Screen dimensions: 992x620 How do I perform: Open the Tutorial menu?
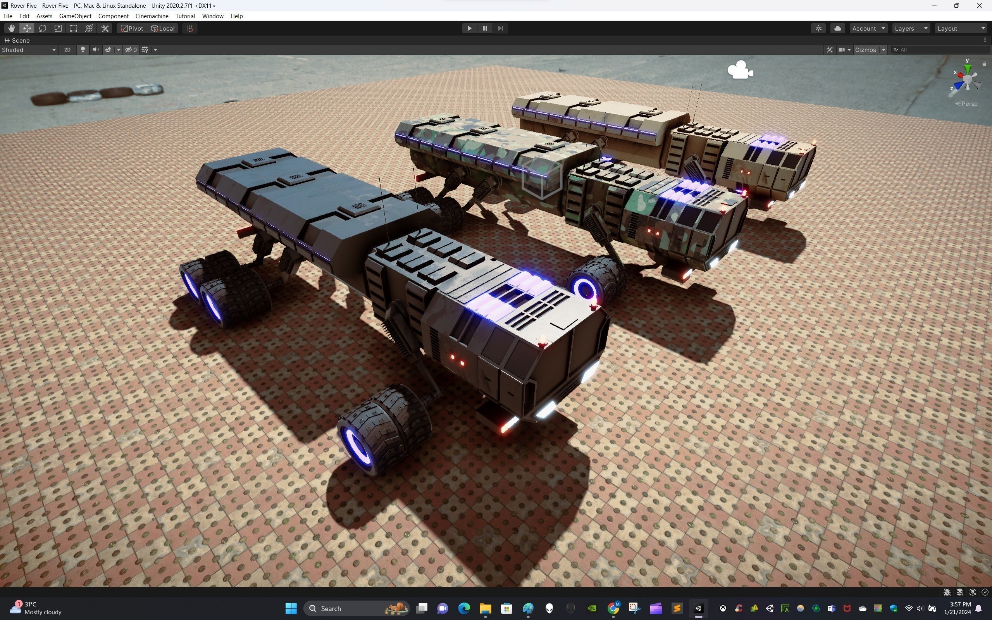point(185,16)
